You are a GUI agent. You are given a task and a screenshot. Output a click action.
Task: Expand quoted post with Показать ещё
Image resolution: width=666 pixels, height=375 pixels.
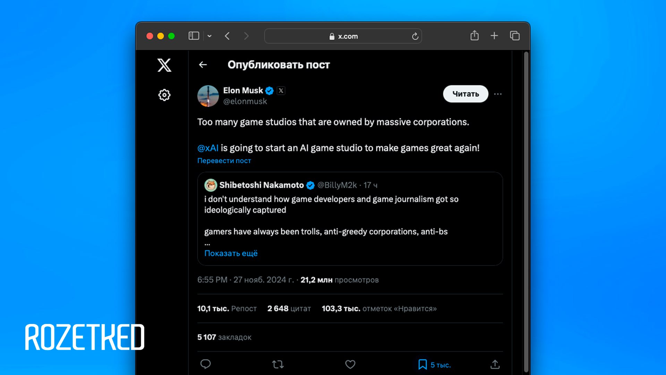tap(231, 253)
